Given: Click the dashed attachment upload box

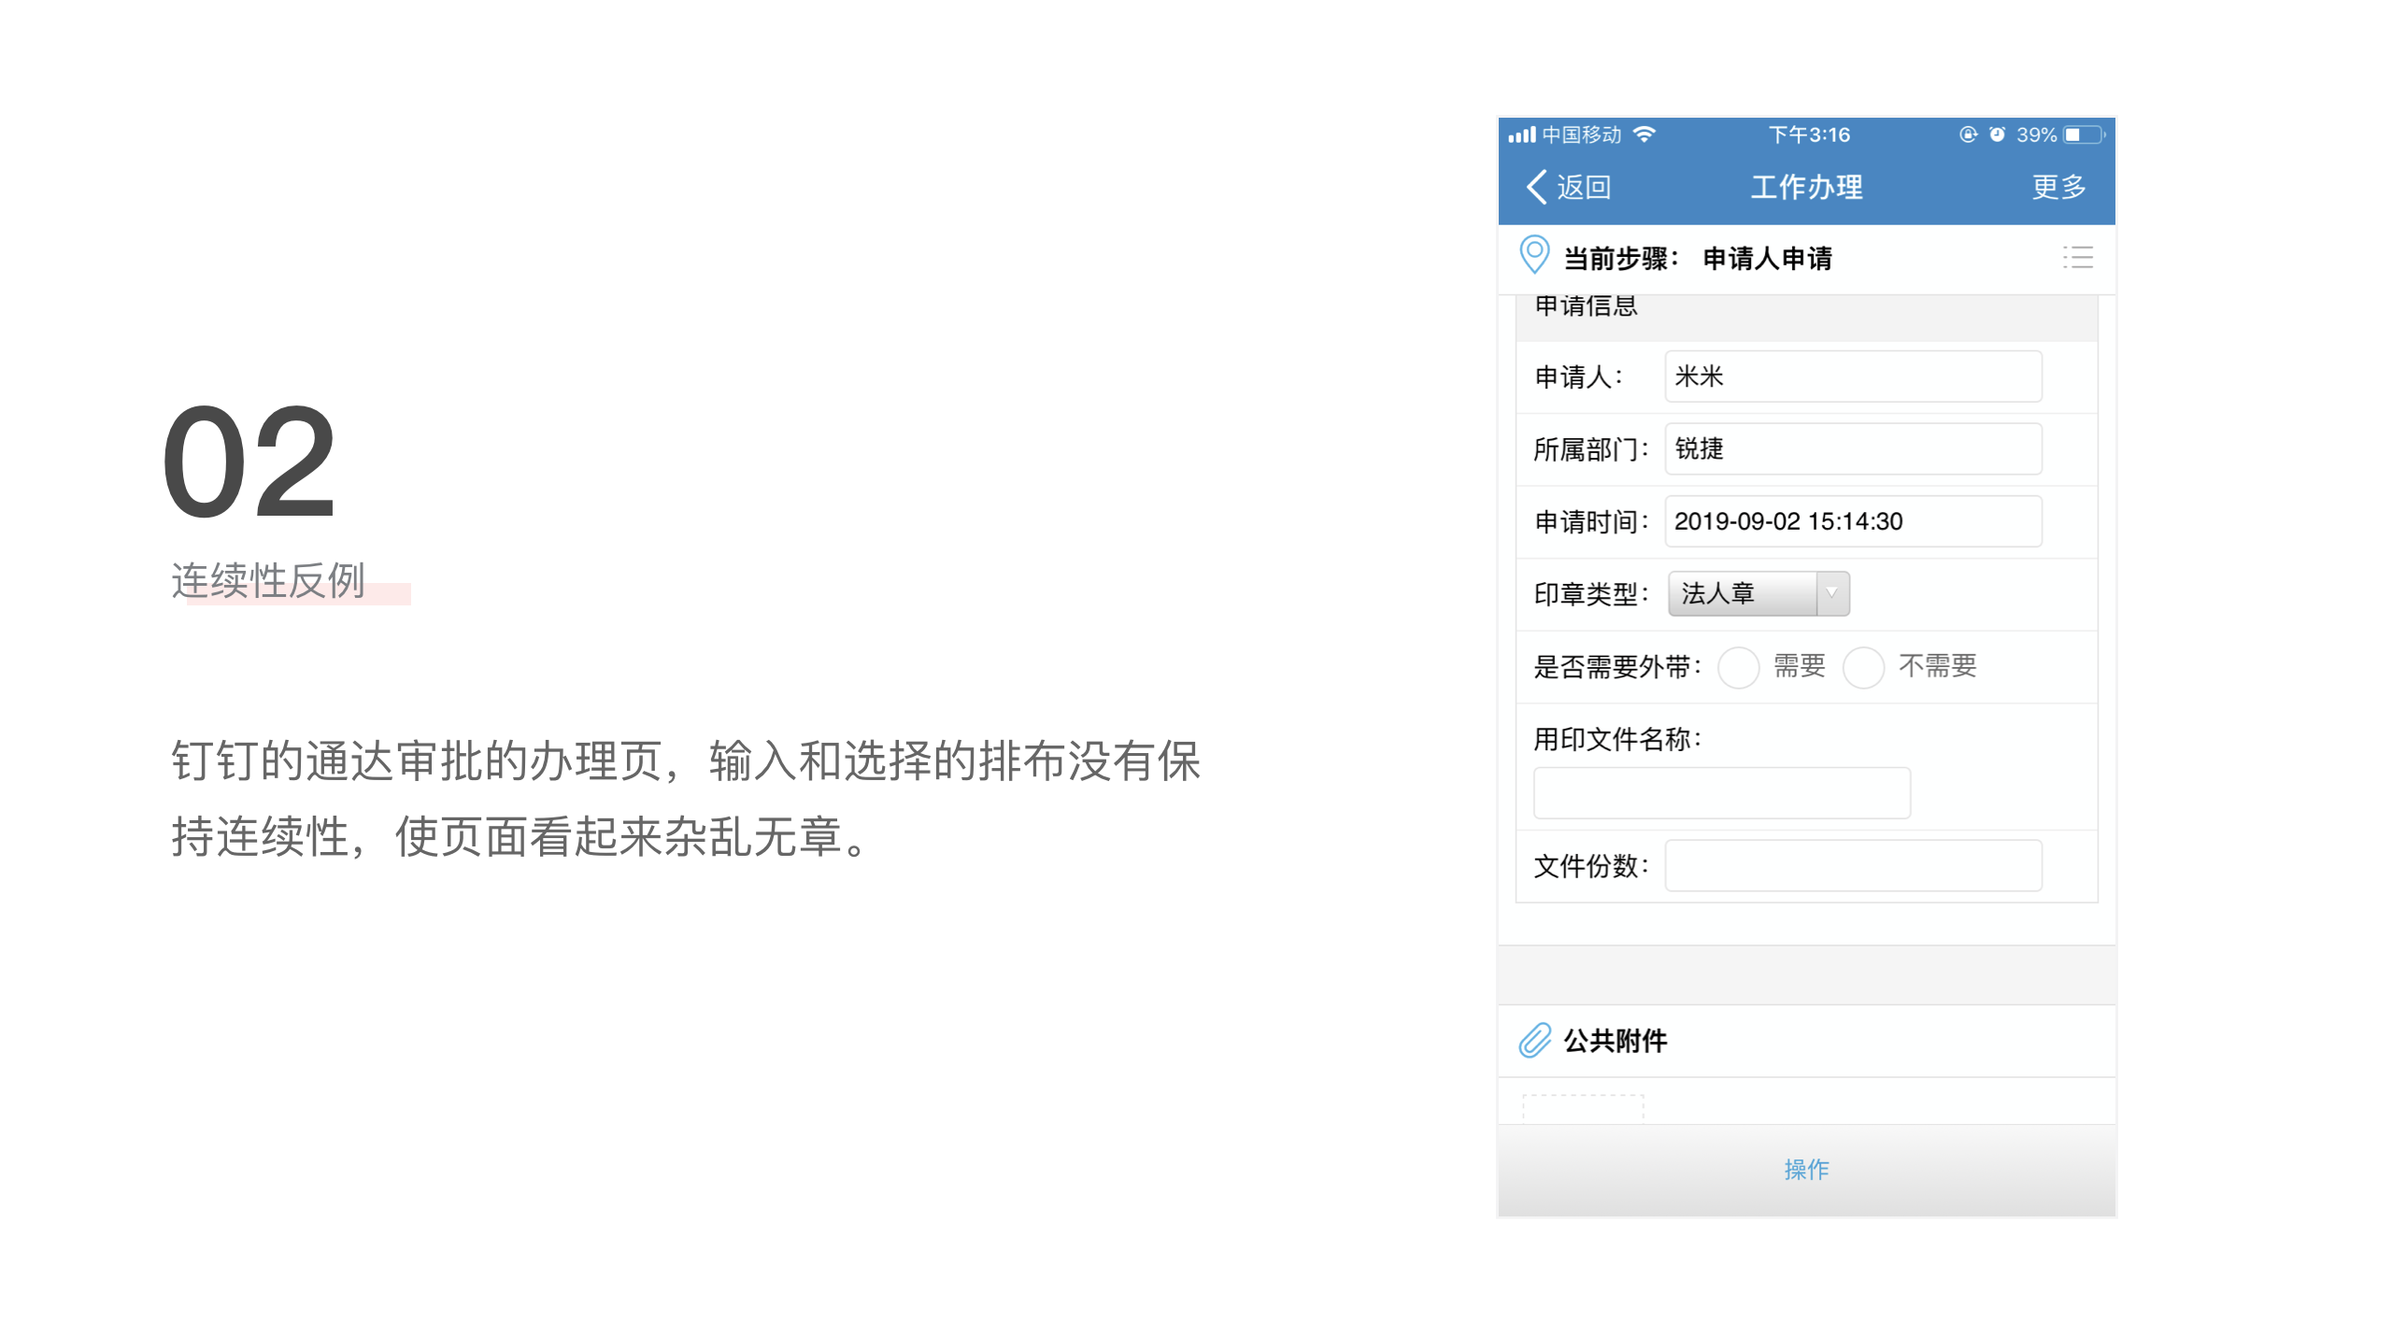Looking at the screenshot, I should pos(1582,1109).
